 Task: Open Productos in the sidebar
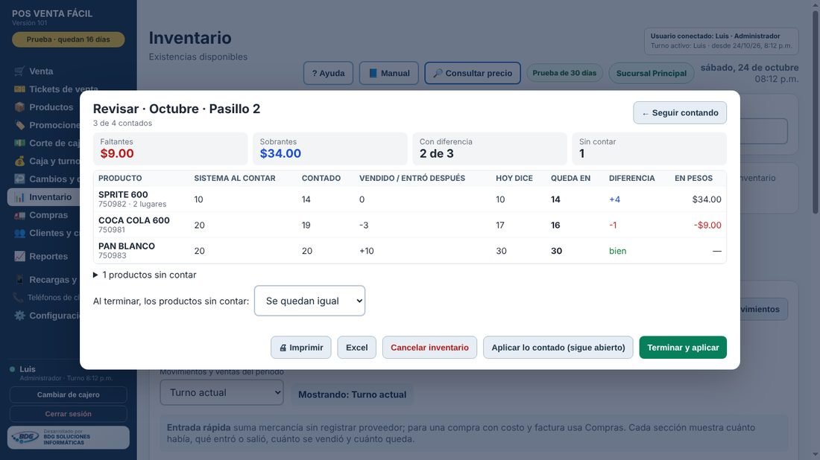[69, 107]
